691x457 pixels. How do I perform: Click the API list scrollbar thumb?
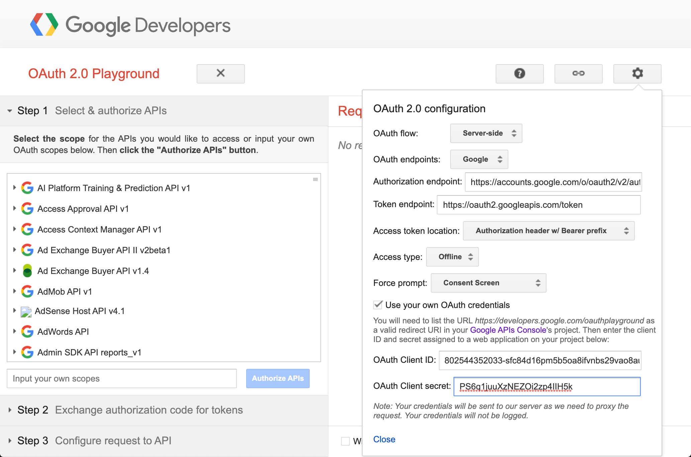315,180
